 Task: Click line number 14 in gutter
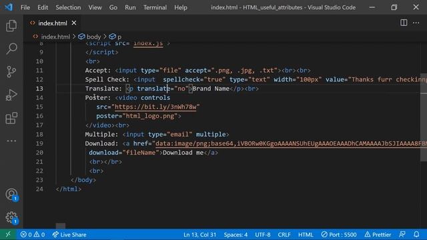39,98
